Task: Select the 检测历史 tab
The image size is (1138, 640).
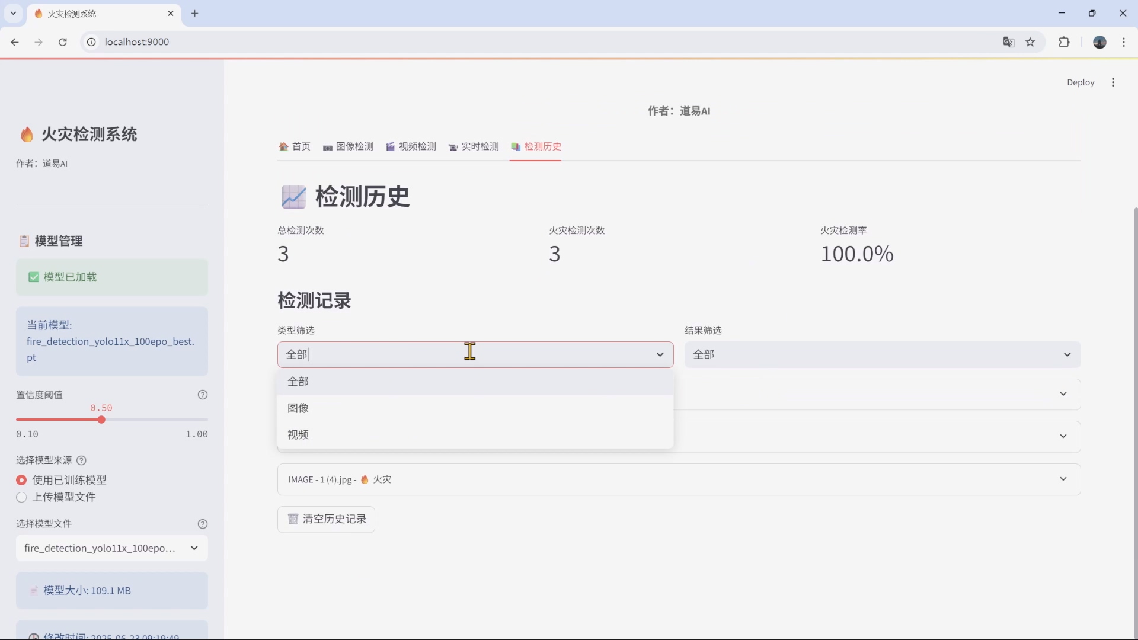Action: pyautogui.click(x=536, y=146)
